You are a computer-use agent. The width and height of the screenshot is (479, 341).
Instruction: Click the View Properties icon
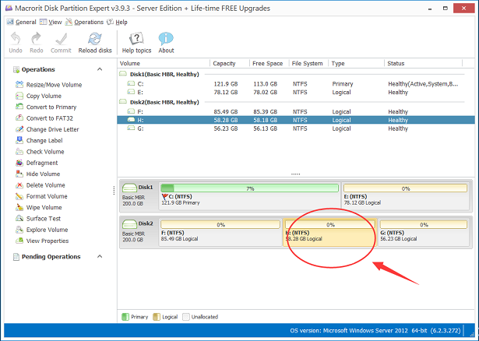coord(19,241)
